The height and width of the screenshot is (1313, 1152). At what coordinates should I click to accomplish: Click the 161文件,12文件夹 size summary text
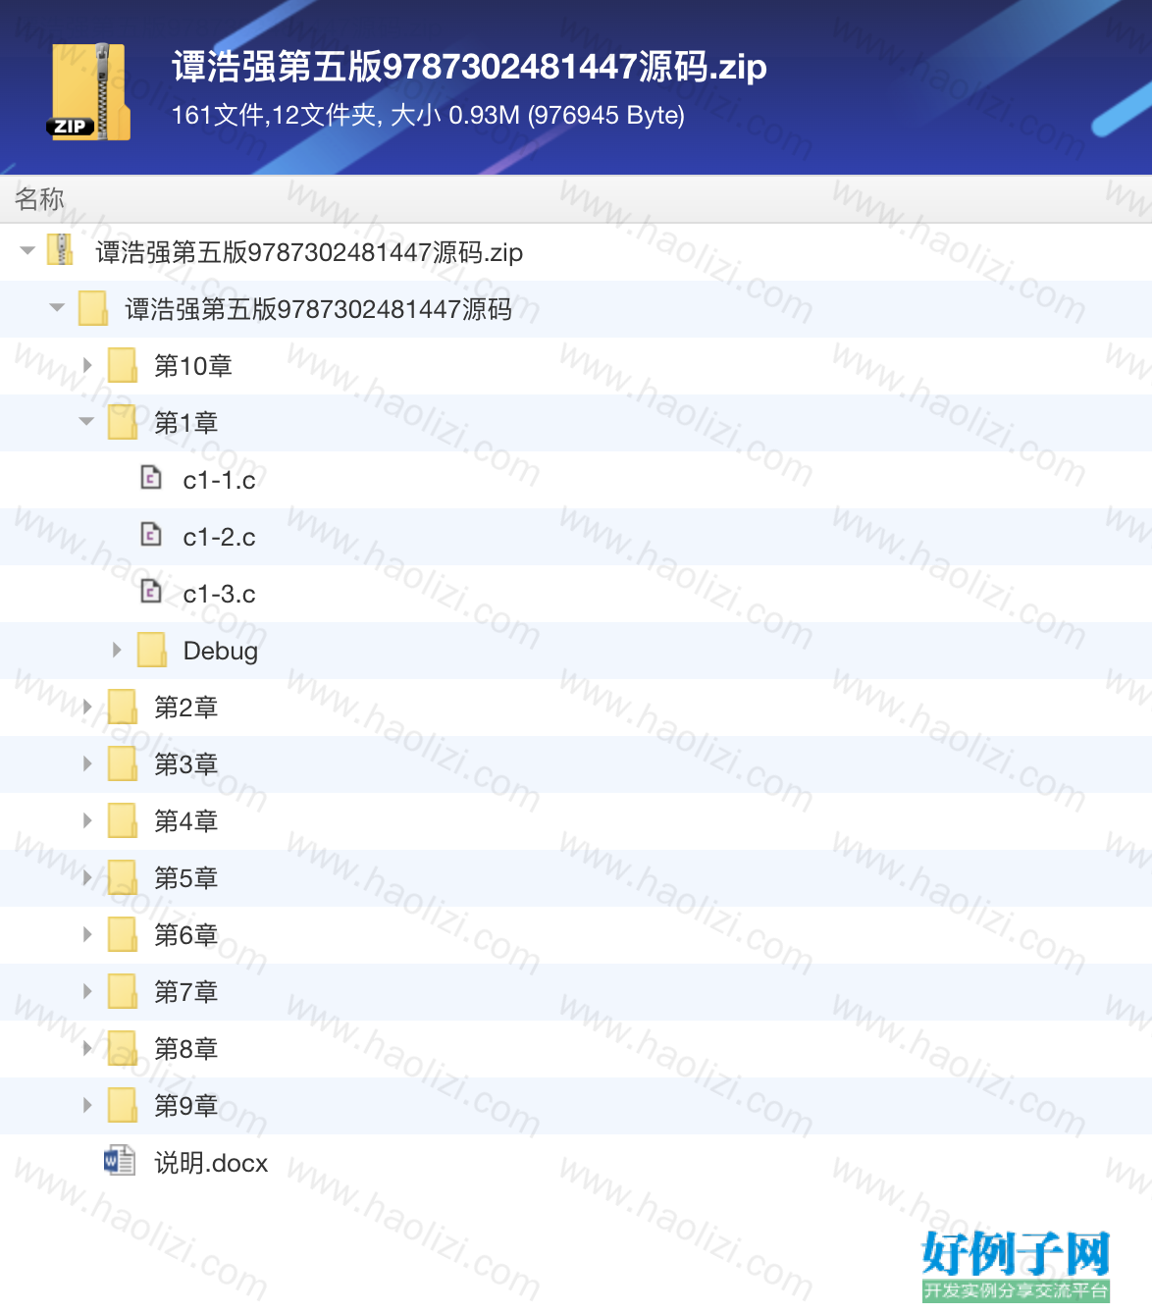pyautogui.click(x=428, y=115)
